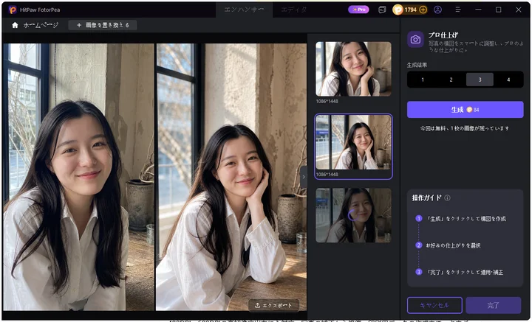Switch to the エンハンサー tab
The width and height of the screenshot is (532, 322).
pyautogui.click(x=244, y=10)
